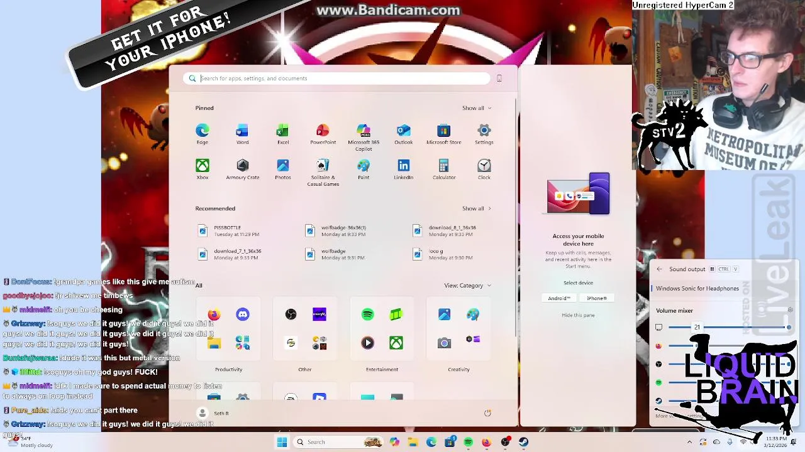Viewport: 805px width, 452px height.
Task: Expand Show all for Pinned apps
Action: 477,108
